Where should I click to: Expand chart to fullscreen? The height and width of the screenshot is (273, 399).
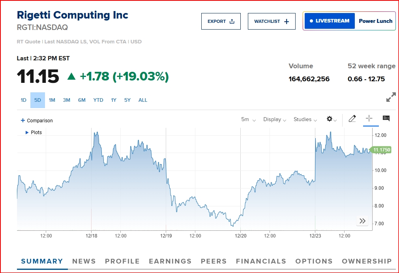tap(391, 97)
